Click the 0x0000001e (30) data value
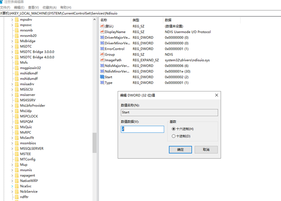The image size is (281, 201). [177, 71]
